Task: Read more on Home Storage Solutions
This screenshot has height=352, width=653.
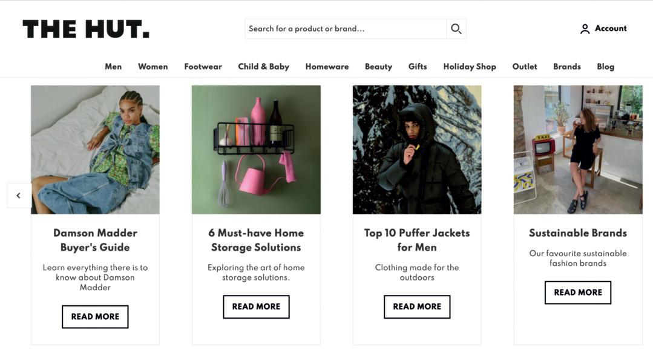Action: click(x=256, y=307)
